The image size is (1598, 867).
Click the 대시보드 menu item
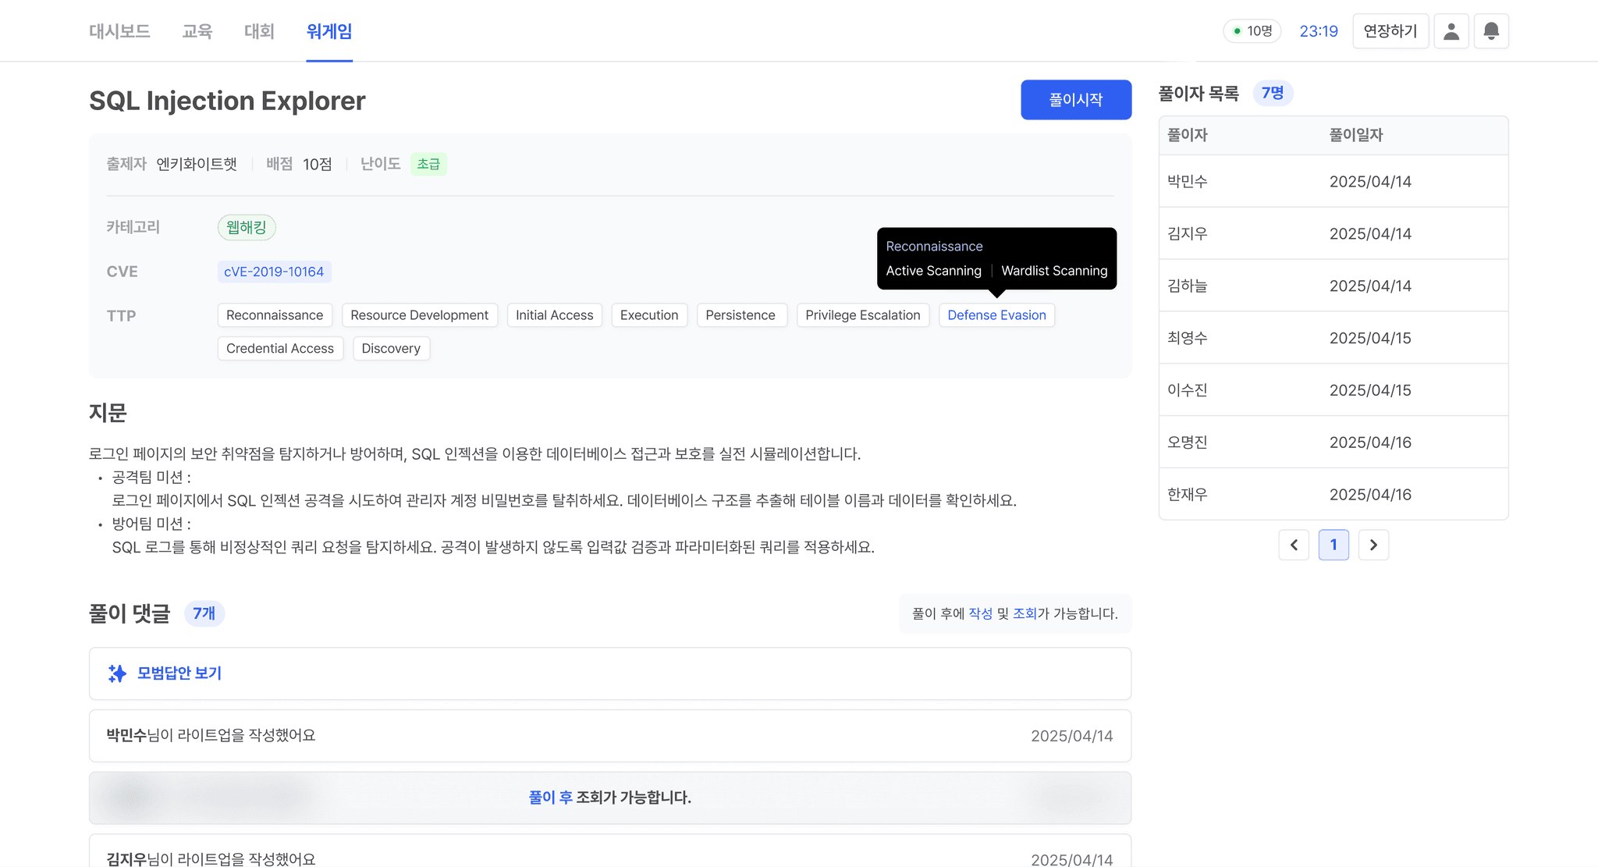121,31
